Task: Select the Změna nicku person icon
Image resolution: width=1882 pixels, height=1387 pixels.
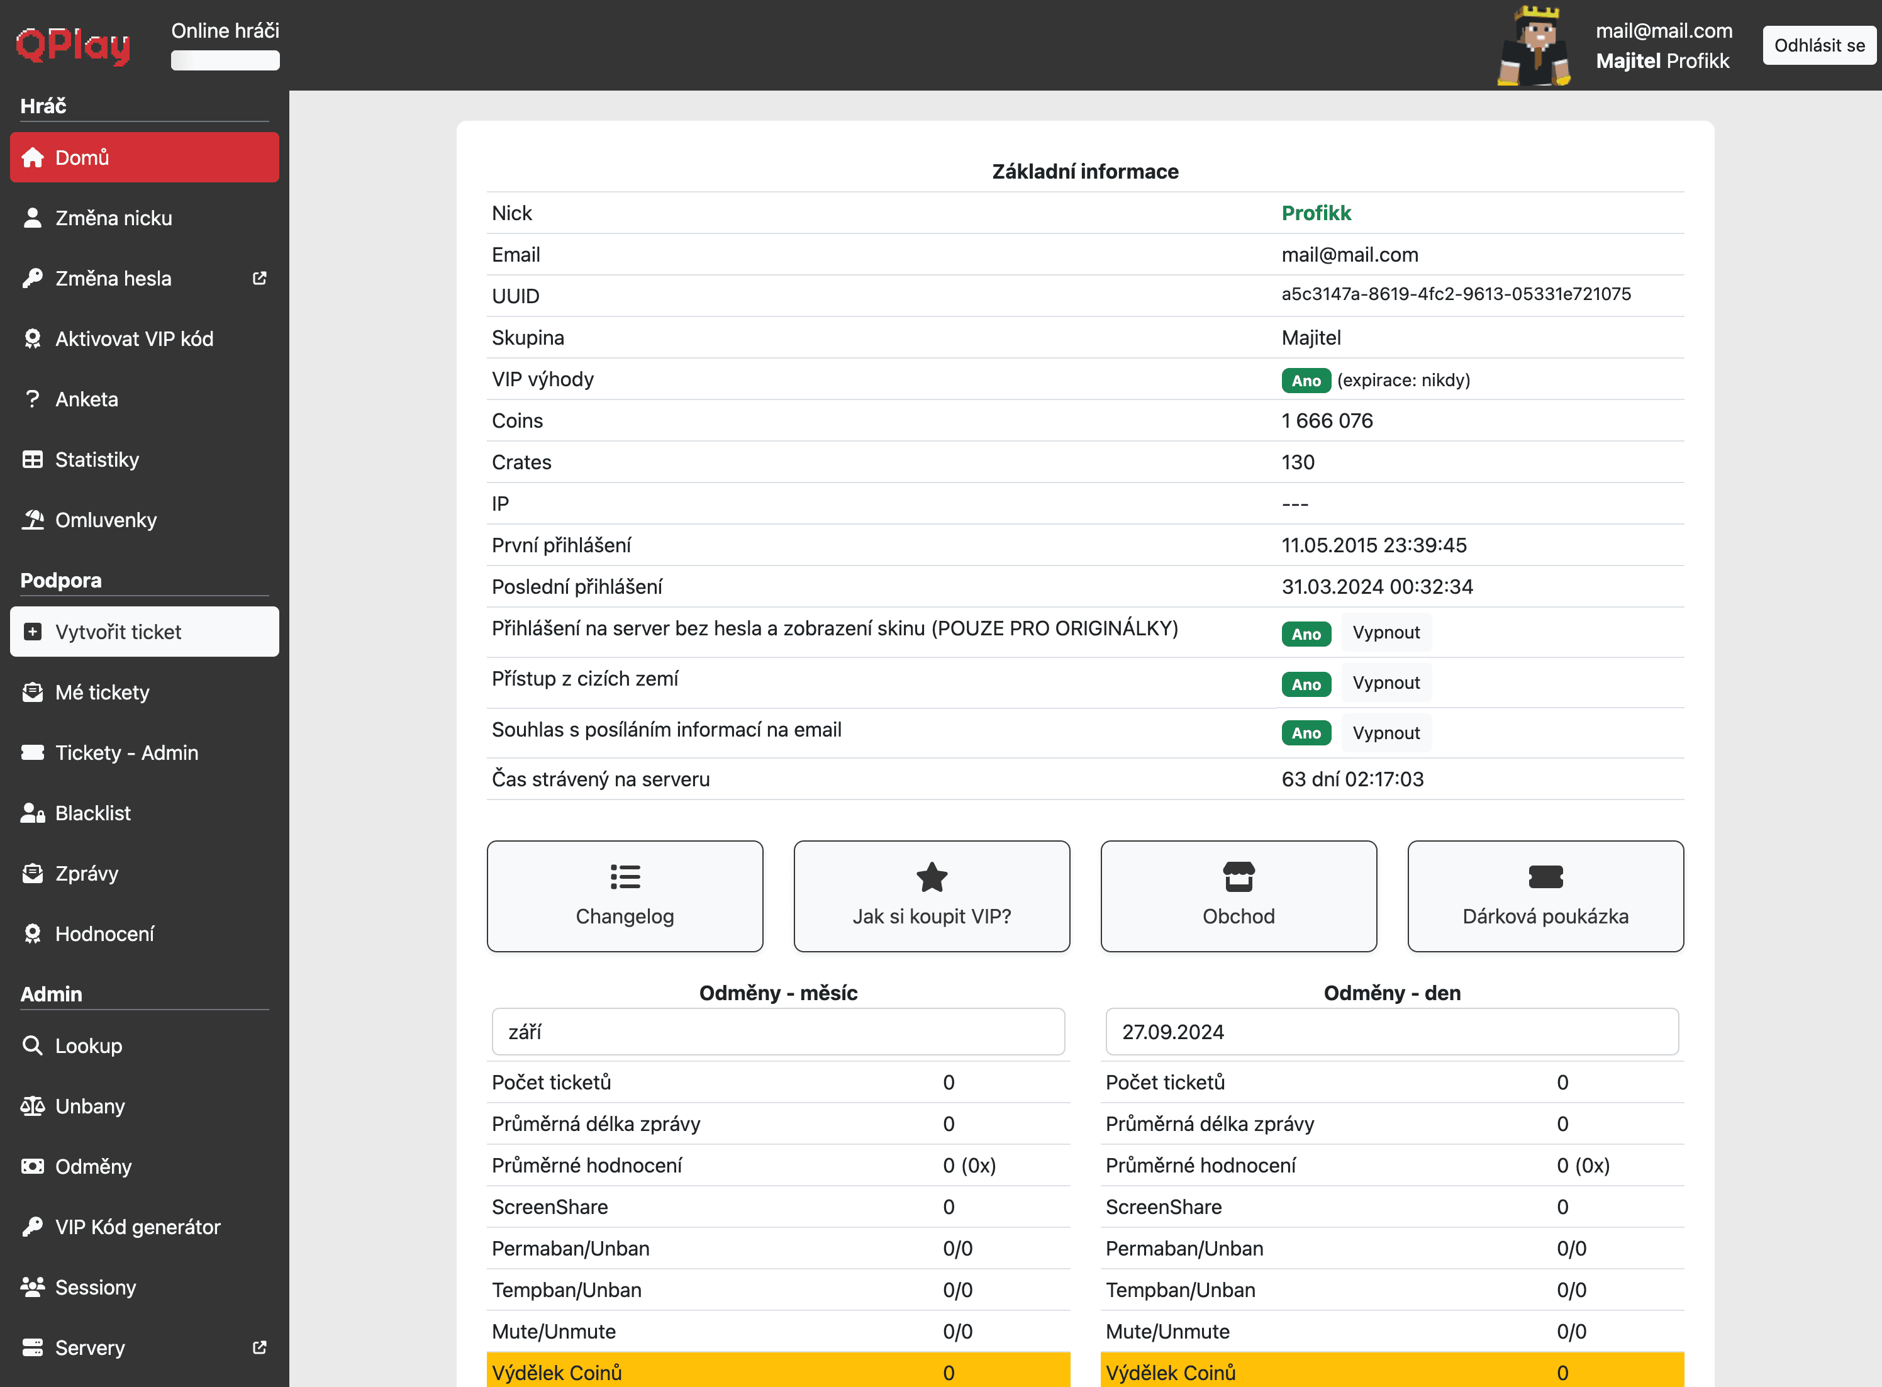Action: tap(33, 218)
